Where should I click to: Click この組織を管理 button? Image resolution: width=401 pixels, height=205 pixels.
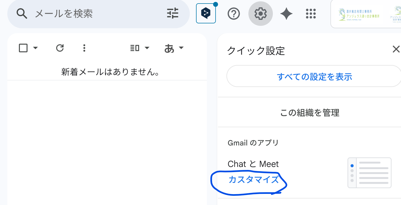tap(310, 112)
